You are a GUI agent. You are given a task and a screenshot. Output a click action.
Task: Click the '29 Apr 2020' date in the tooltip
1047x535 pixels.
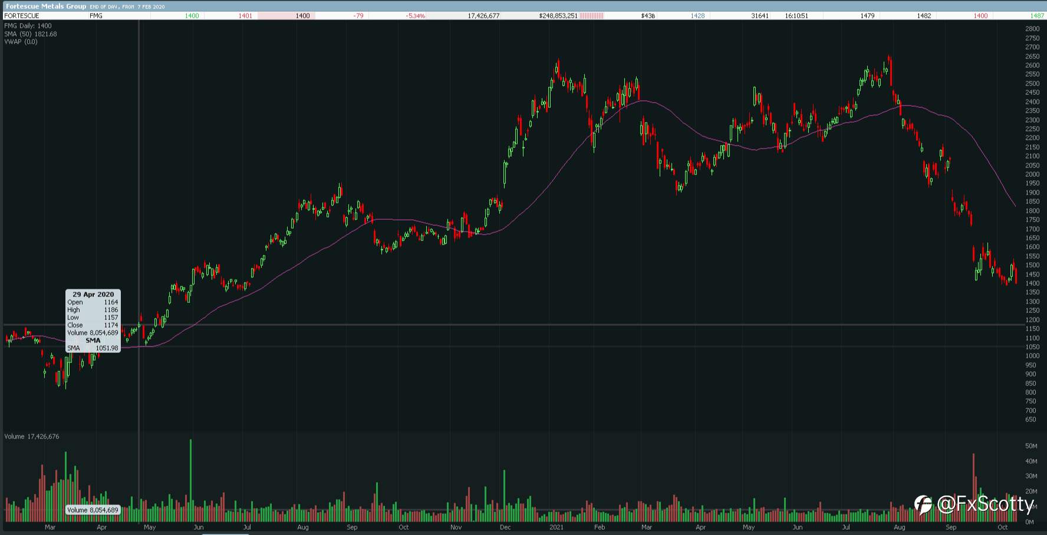[x=93, y=294]
